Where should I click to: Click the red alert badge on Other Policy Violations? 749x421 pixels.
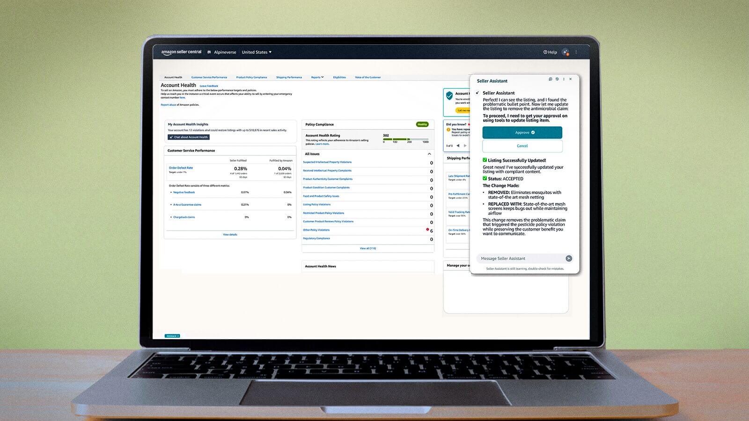(427, 229)
